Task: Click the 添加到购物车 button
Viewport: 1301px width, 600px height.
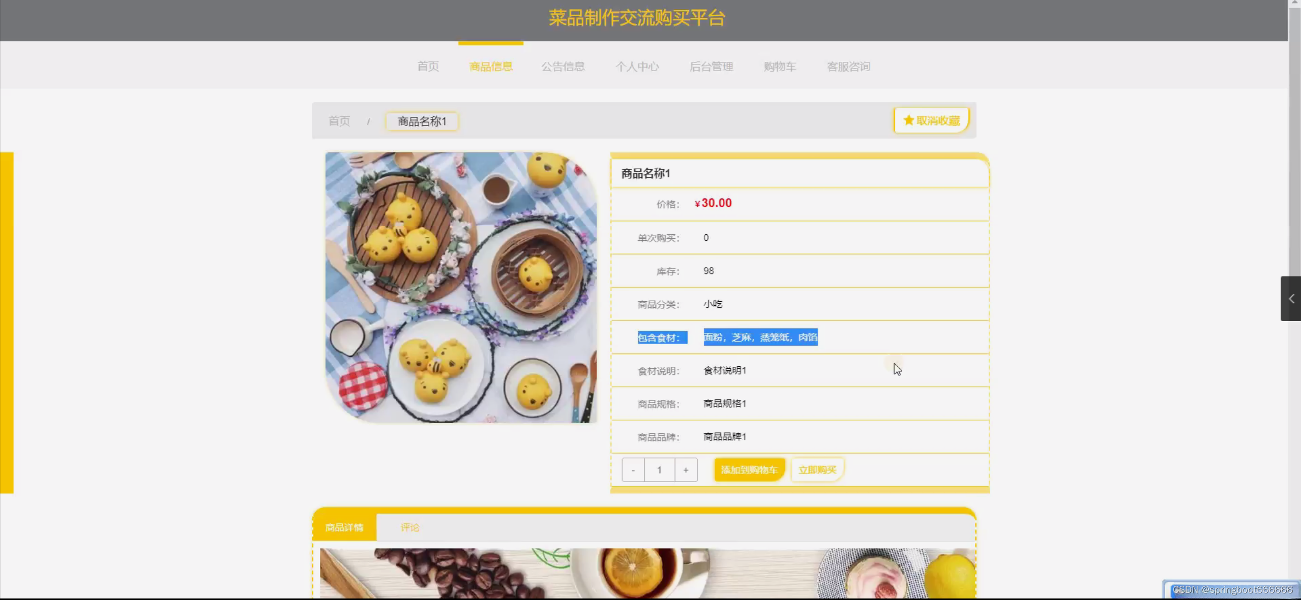Action: click(749, 470)
